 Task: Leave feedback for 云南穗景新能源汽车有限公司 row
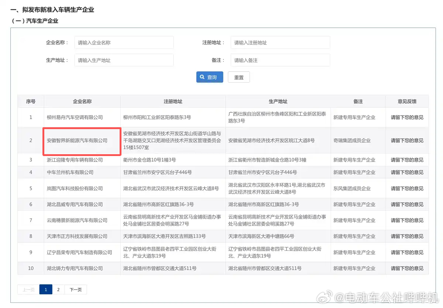407,220
